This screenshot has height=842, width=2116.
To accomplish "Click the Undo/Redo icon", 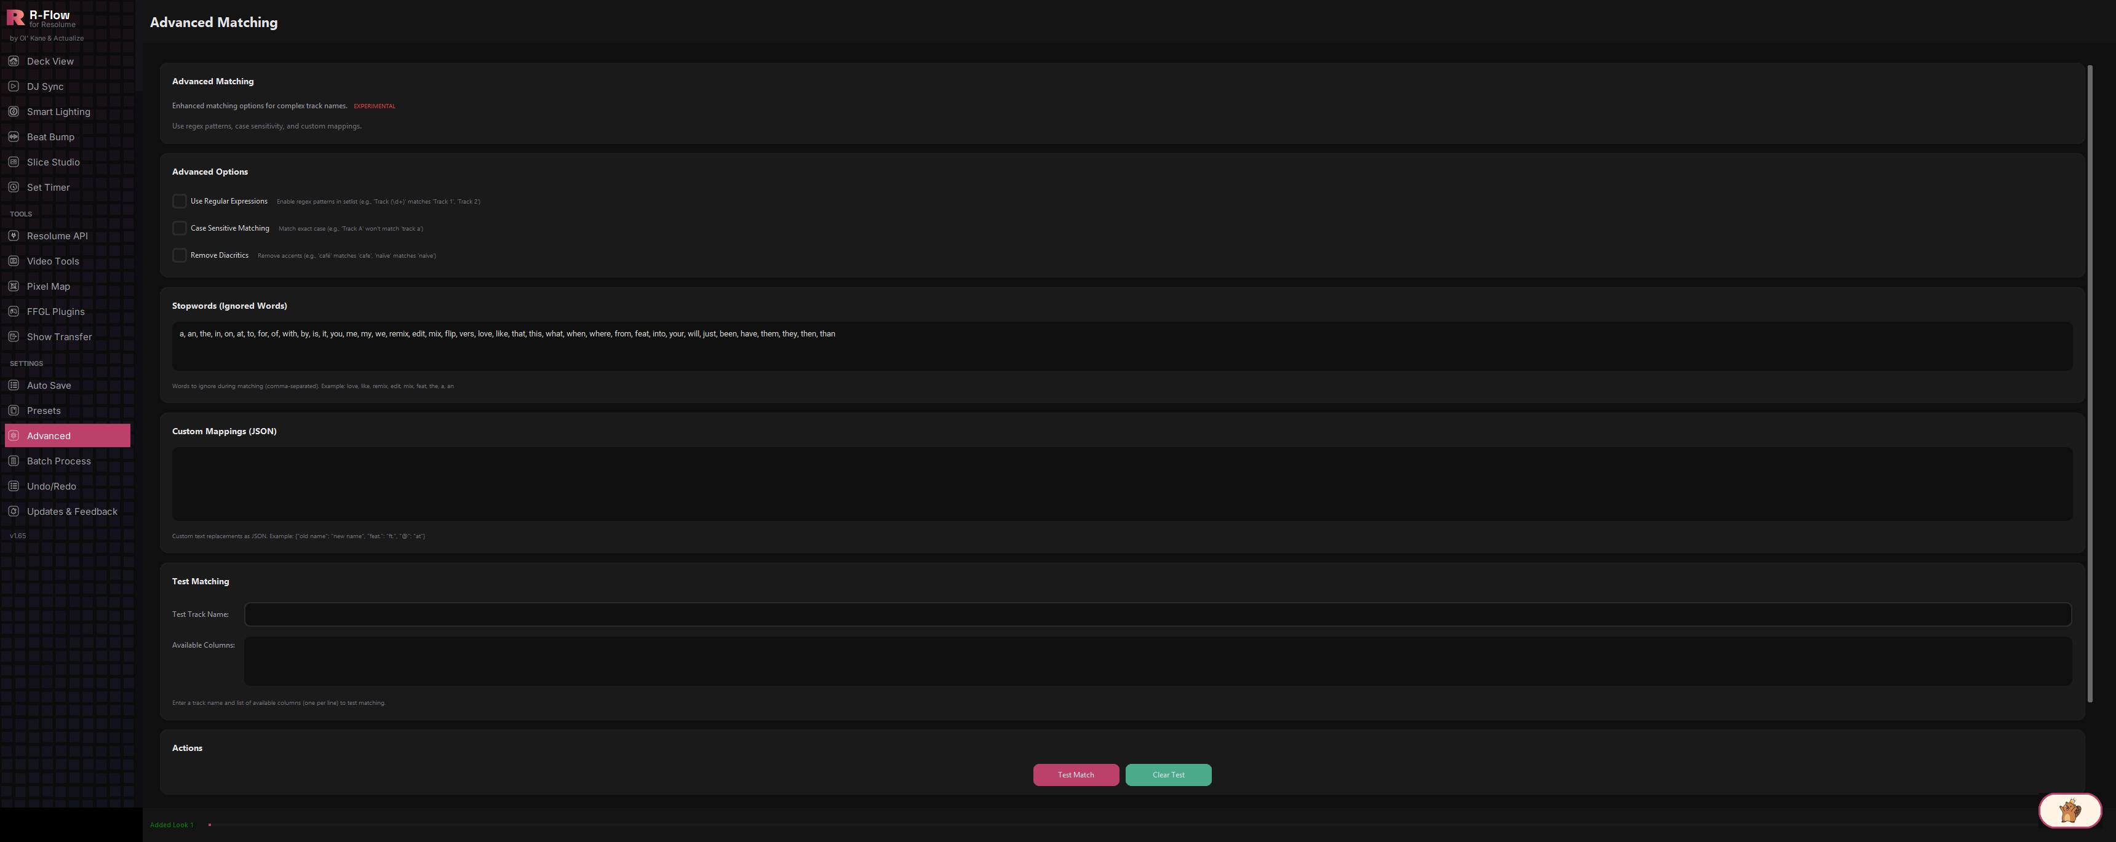I will [x=13, y=487].
